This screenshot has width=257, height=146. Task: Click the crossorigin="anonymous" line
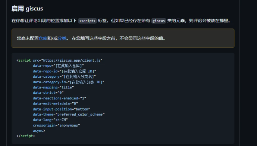56,125
